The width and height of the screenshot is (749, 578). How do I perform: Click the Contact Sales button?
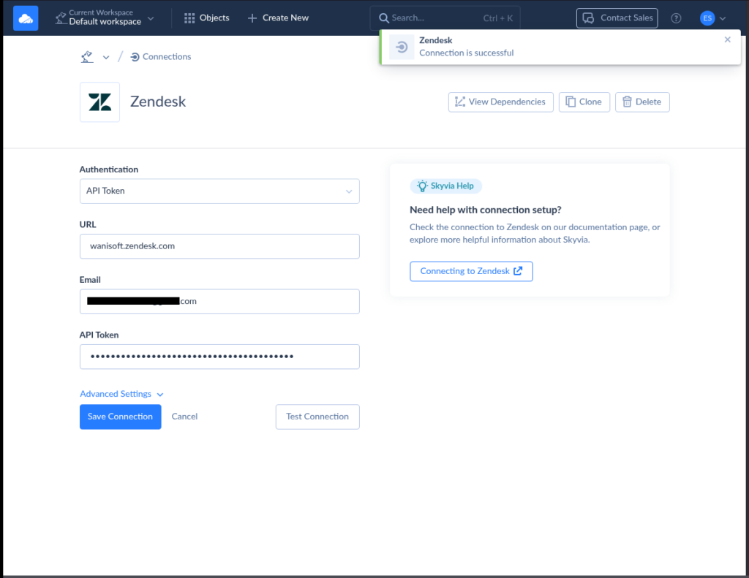point(617,18)
